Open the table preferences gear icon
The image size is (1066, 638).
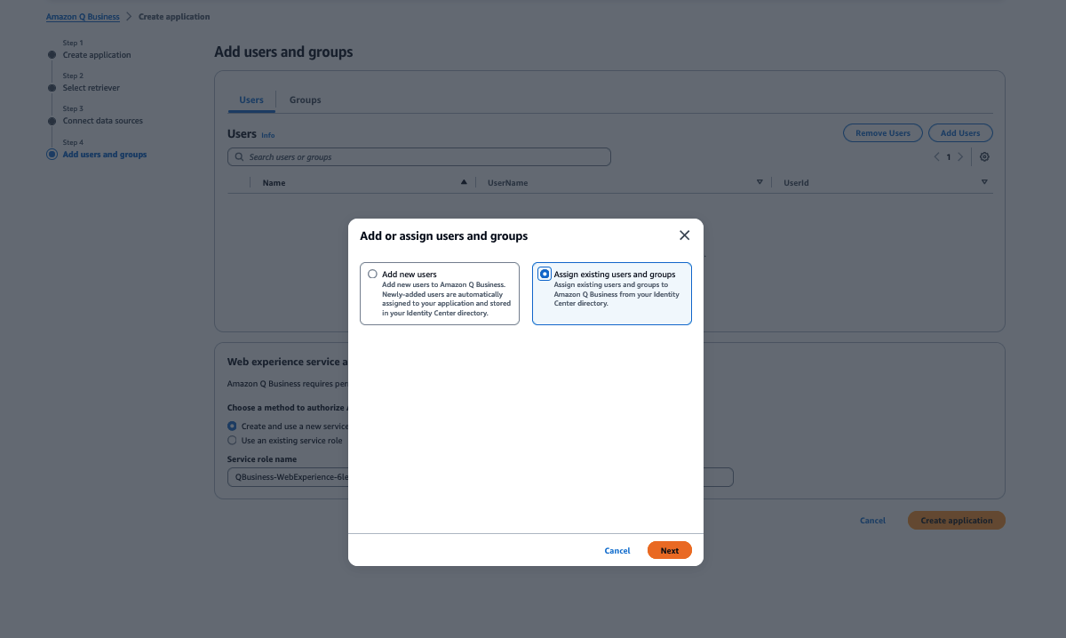[984, 156]
